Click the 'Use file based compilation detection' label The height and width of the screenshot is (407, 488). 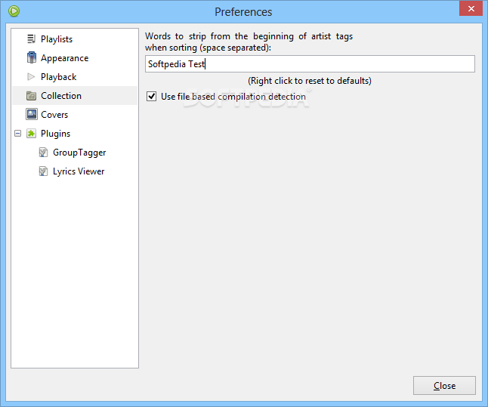[233, 97]
